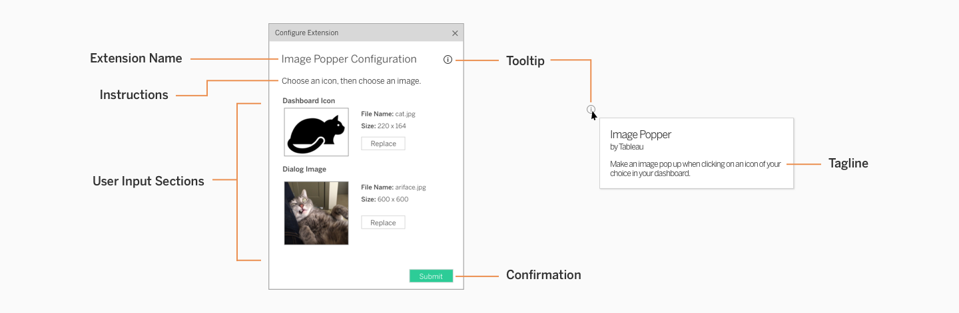Click the green Submit button
The height and width of the screenshot is (313, 959).
point(431,276)
